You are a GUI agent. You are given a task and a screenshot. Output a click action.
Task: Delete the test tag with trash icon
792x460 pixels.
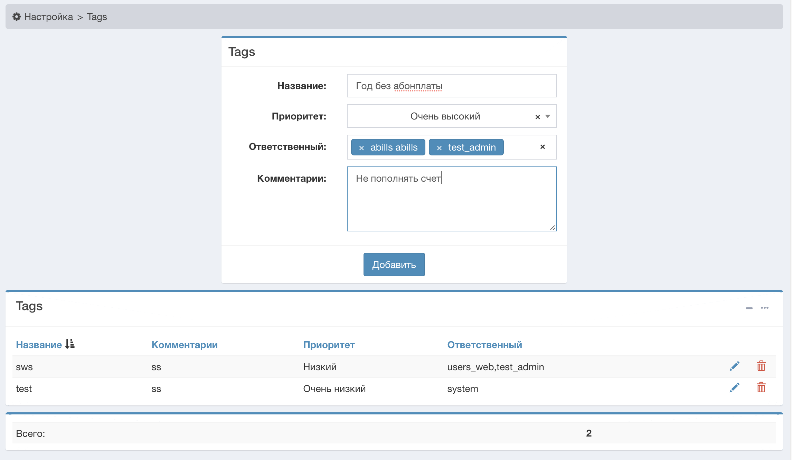click(761, 387)
